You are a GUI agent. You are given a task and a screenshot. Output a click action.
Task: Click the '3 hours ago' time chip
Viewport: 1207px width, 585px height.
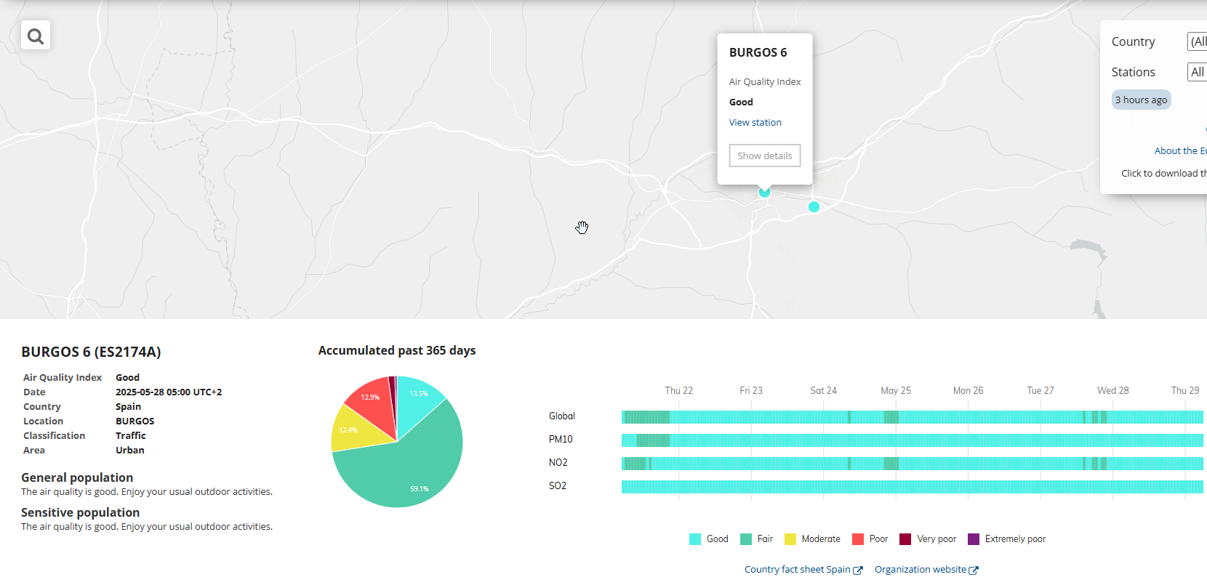click(1141, 100)
